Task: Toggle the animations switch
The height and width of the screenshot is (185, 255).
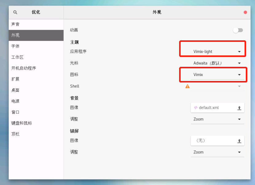Action: pos(238,30)
